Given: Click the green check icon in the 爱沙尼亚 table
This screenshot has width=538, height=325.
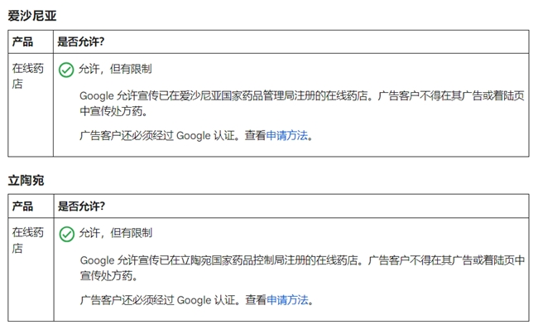Looking at the screenshot, I should tap(66, 70).
